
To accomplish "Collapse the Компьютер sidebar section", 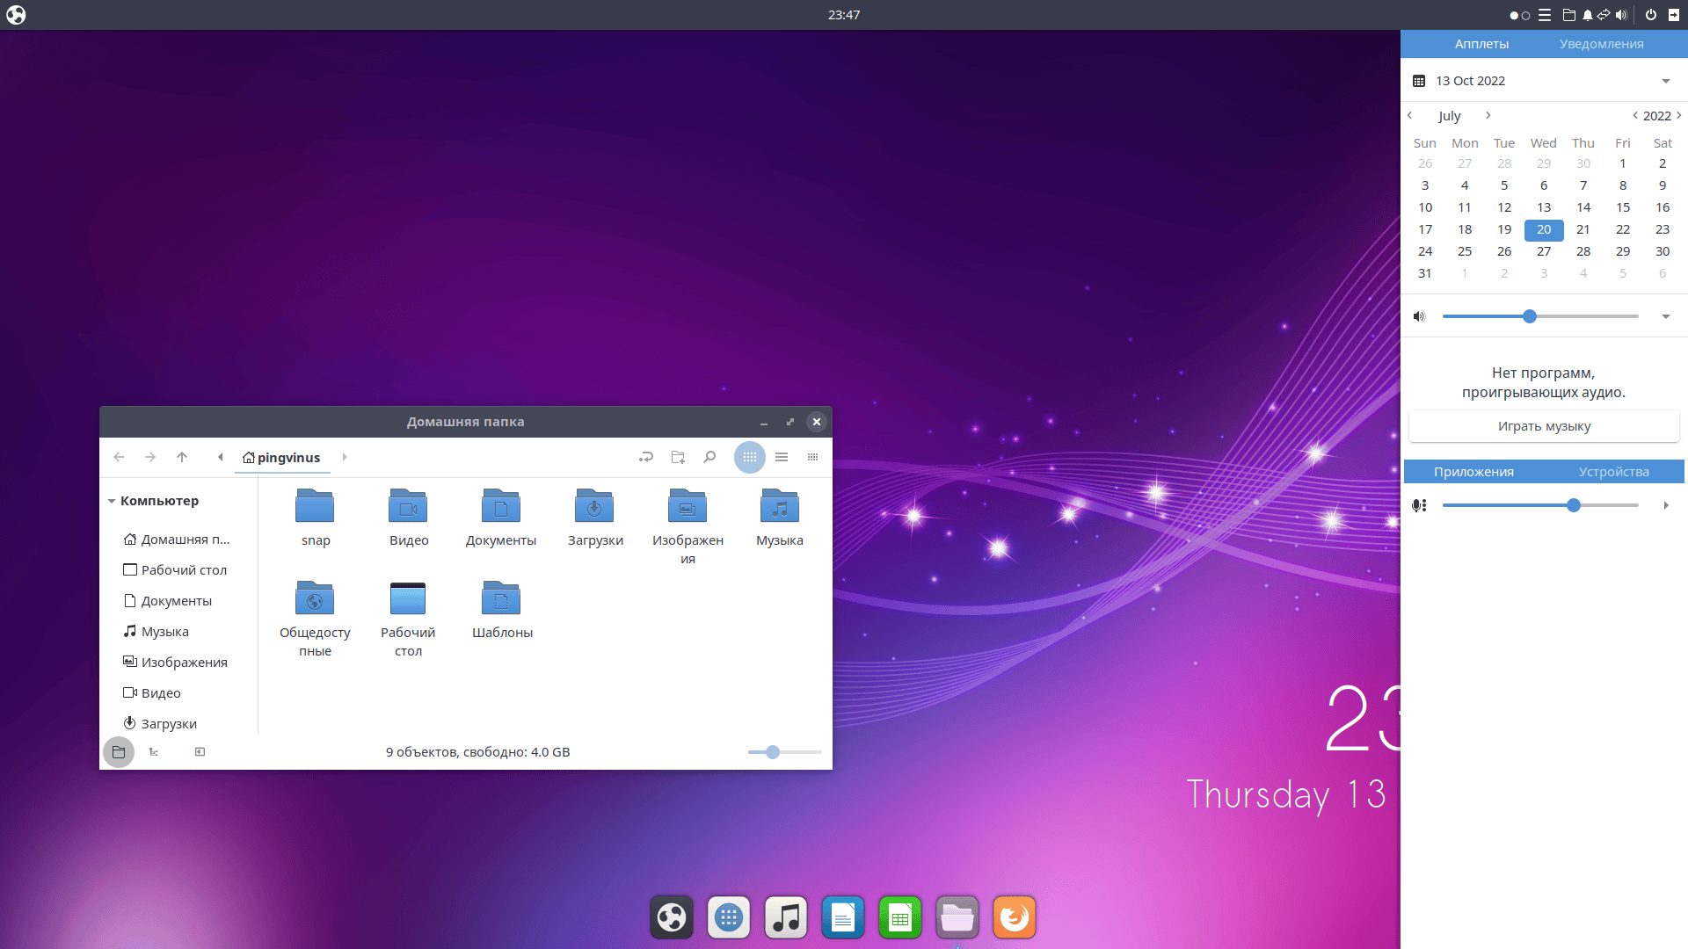I will click(x=112, y=501).
